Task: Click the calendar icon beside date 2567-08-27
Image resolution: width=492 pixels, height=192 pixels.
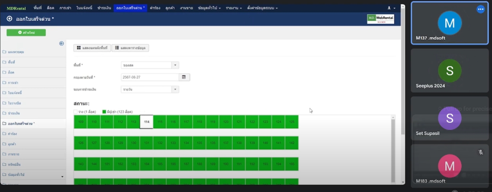Action: coord(184,77)
